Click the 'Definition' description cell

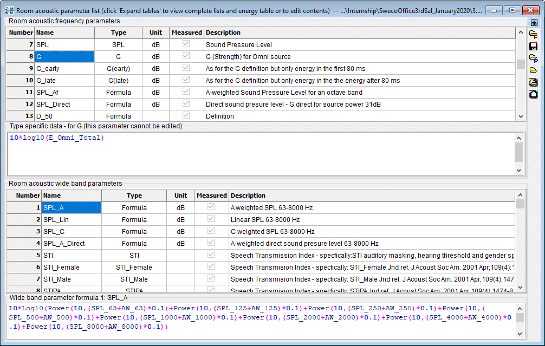(360, 116)
